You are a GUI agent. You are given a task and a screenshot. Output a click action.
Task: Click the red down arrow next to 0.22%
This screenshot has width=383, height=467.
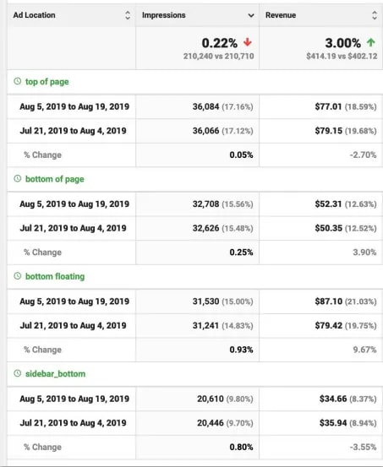click(x=247, y=42)
